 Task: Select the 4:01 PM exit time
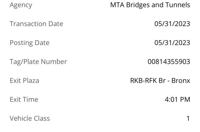click(x=177, y=99)
